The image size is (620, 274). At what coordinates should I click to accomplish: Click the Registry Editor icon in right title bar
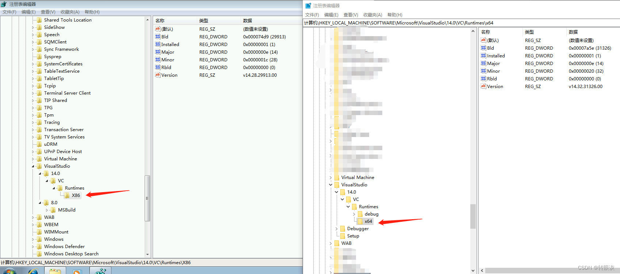coord(308,5)
